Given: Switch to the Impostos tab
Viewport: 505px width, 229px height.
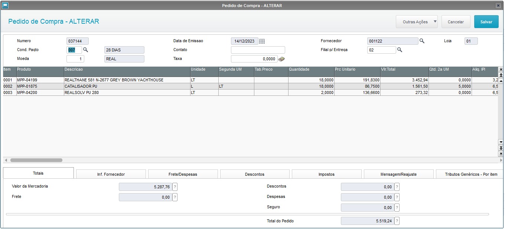Looking at the screenshot, I should [x=326, y=174].
